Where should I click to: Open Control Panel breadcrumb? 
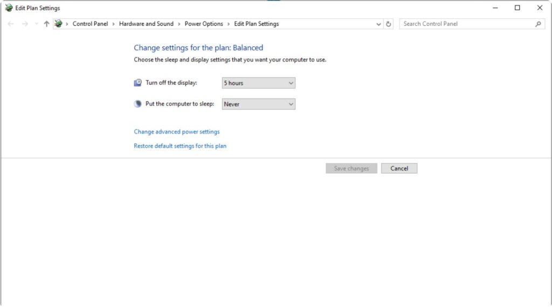click(x=90, y=24)
